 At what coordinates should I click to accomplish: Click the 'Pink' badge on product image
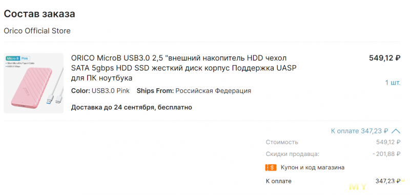point(25,58)
